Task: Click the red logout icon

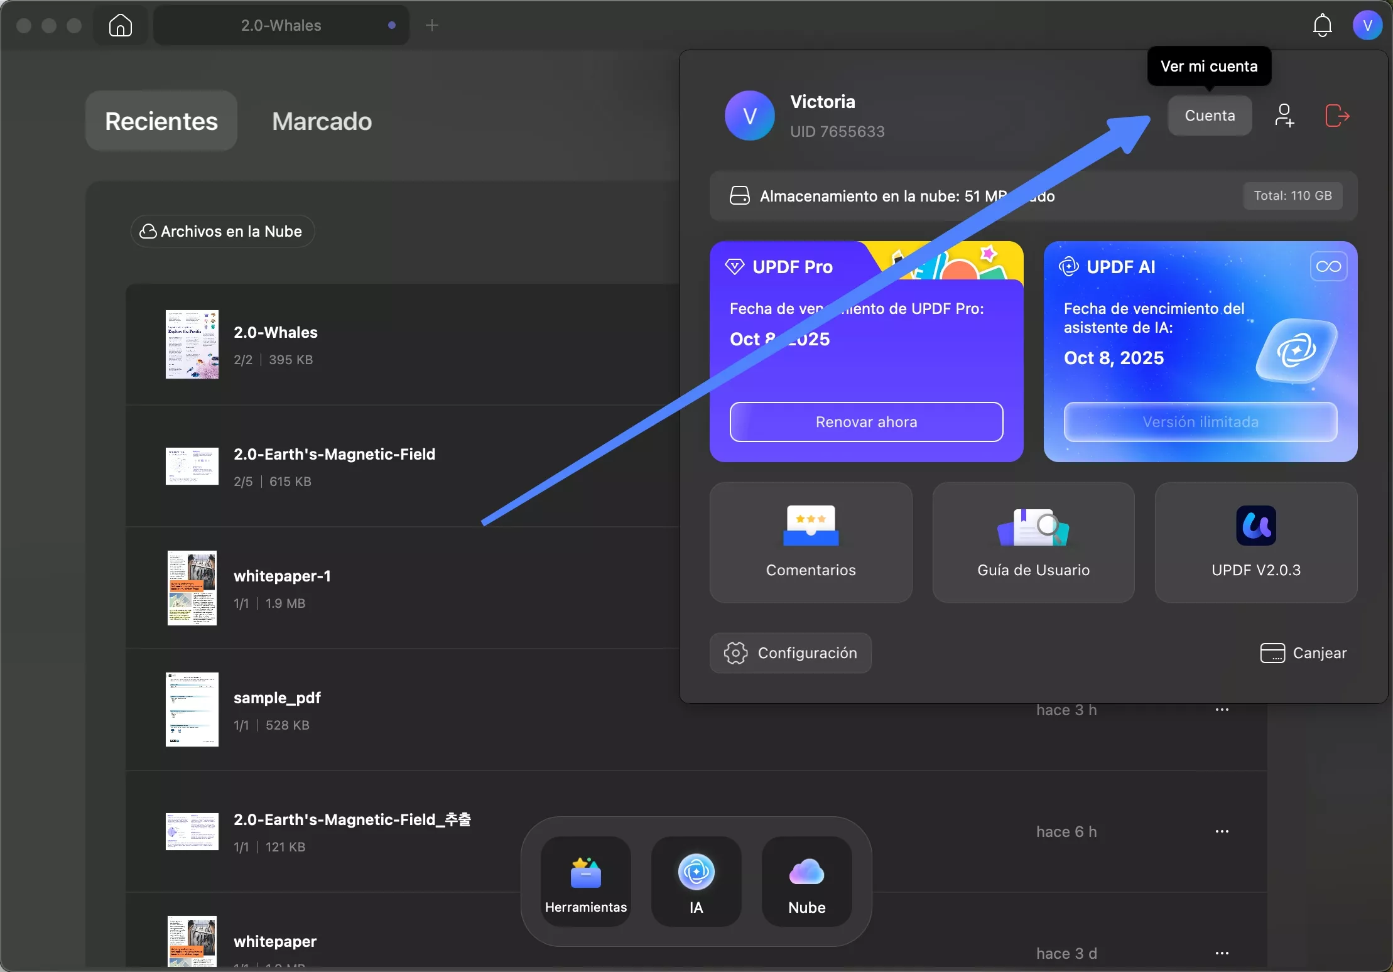Action: (x=1337, y=116)
